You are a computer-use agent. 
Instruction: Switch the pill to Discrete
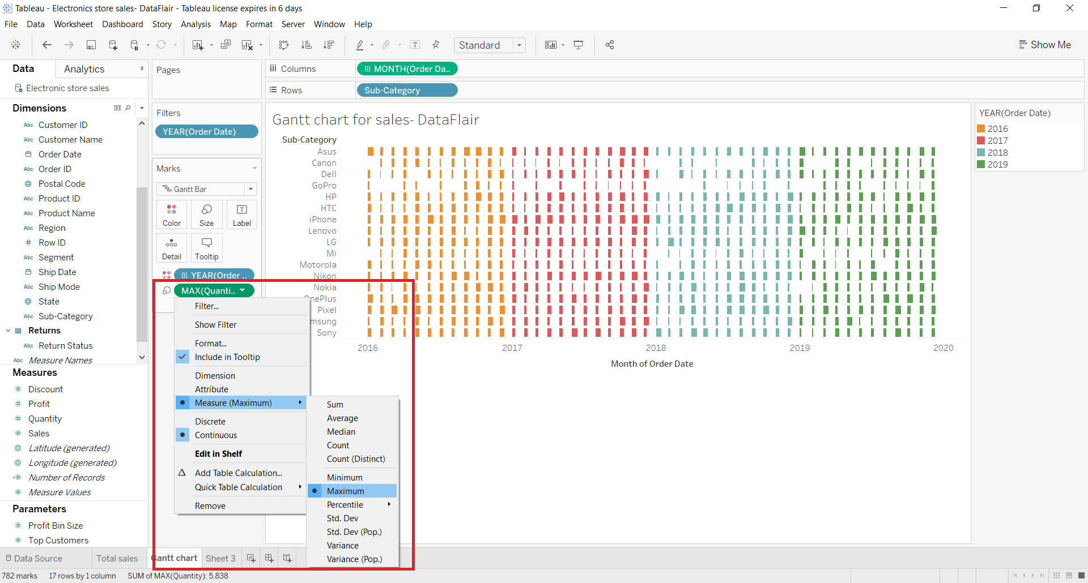(210, 421)
